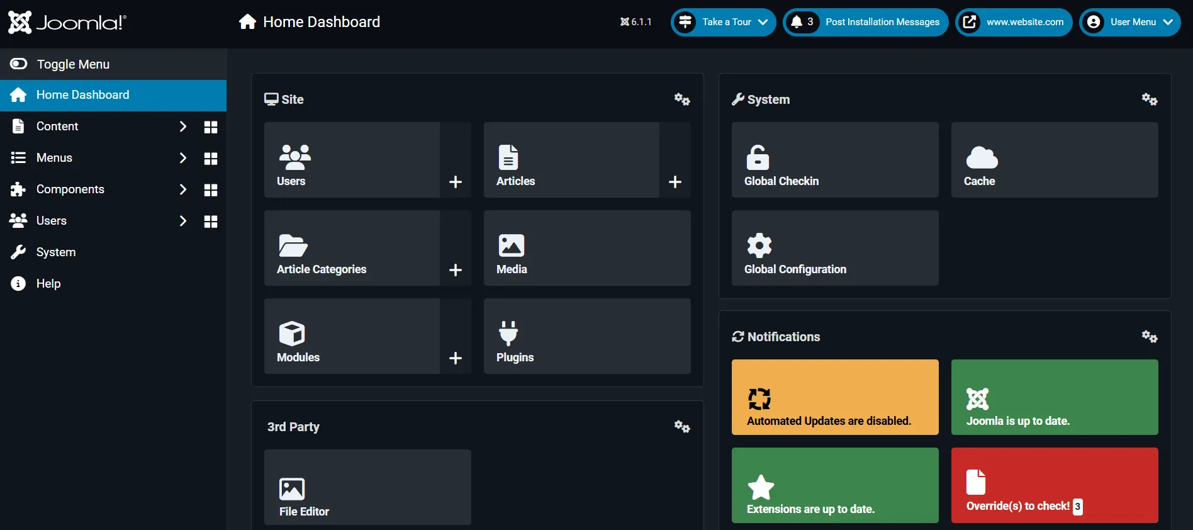
Task: Open the Media tile
Action: 587,248
